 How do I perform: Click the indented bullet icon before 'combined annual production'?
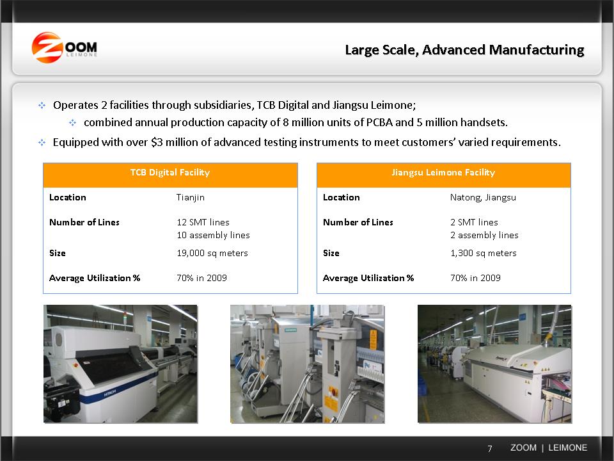pos(72,122)
